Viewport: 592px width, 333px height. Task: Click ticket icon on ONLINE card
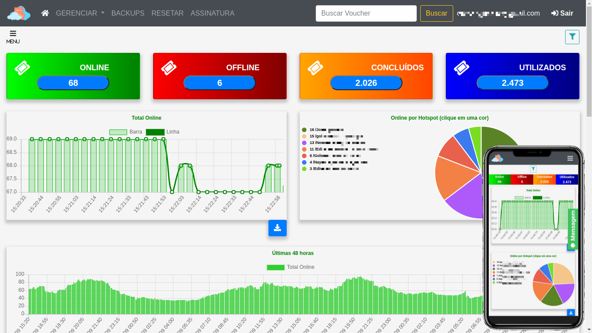tap(23, 68)
